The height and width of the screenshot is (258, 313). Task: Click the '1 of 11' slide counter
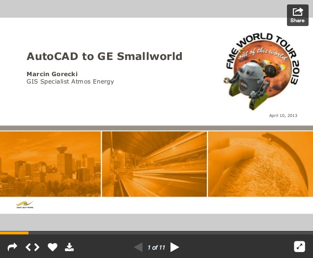click(156, 247)
